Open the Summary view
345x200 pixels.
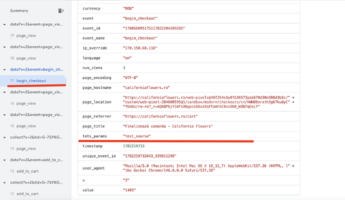coord(19,10)
